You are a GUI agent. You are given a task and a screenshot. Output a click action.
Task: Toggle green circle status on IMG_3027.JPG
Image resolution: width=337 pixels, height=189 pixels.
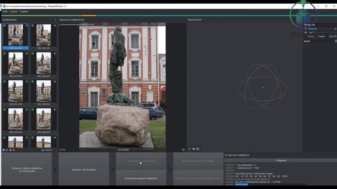click(5, 82)
